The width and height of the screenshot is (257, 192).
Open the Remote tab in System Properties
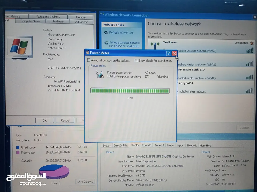(81, 17)
